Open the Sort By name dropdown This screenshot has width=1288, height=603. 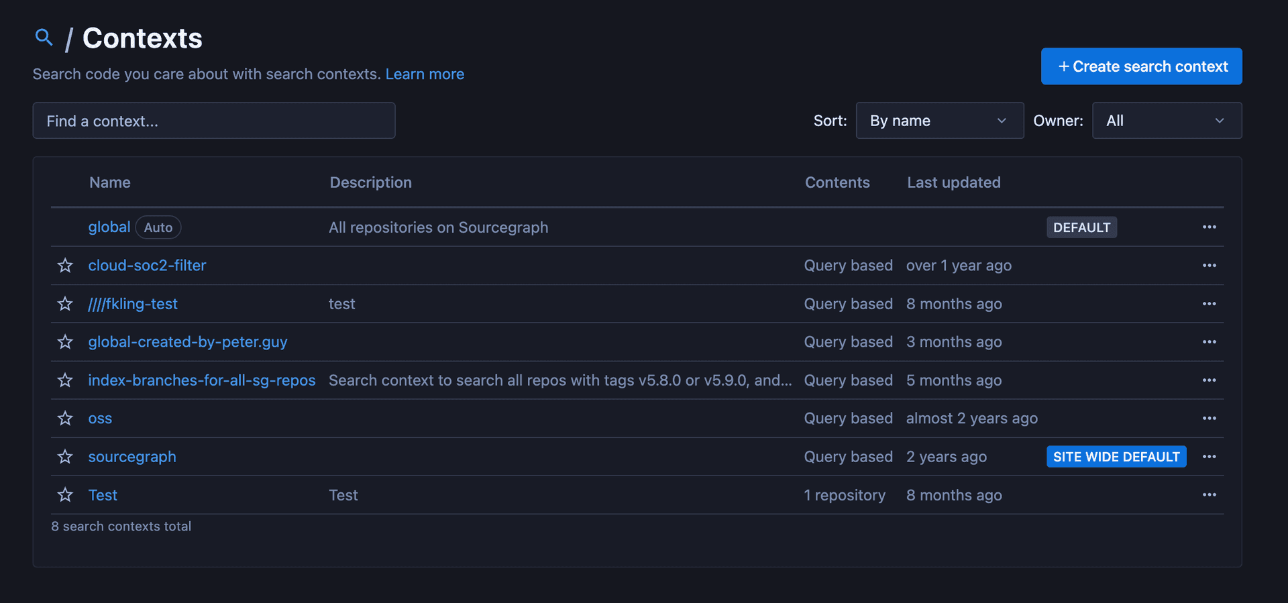click(940, 121)
